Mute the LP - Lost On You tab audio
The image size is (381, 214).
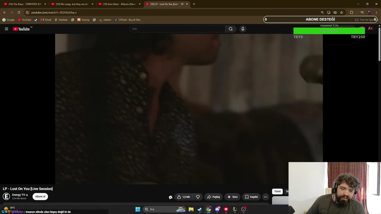click(x=182, y=4)
